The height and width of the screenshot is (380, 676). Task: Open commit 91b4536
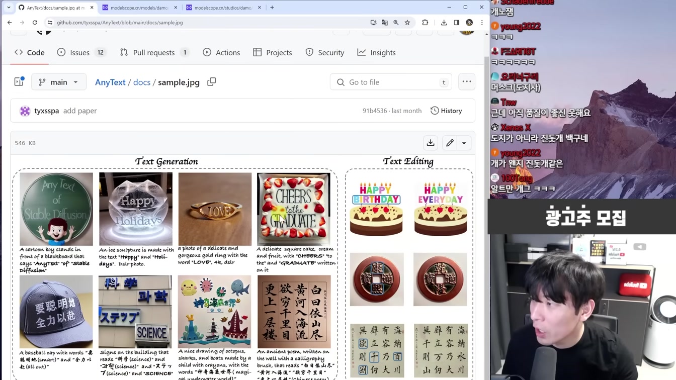[x=375, y=111]
